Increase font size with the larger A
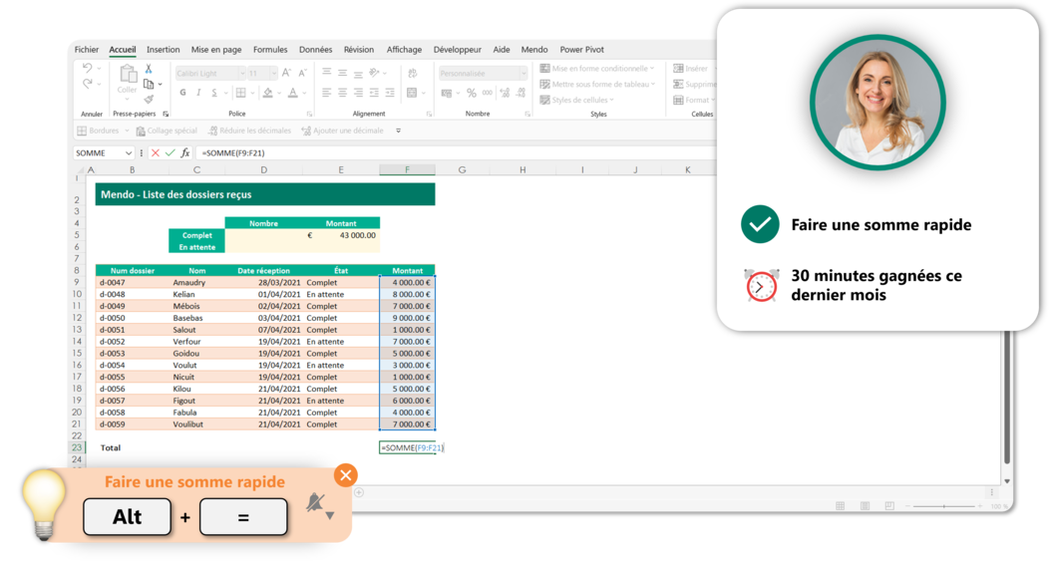 (286, 72)
